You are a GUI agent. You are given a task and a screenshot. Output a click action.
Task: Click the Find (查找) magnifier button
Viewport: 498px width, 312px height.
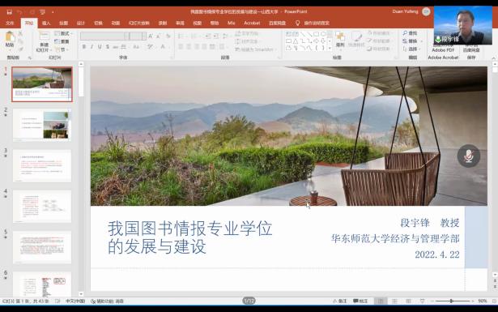[x=410, y=33]
